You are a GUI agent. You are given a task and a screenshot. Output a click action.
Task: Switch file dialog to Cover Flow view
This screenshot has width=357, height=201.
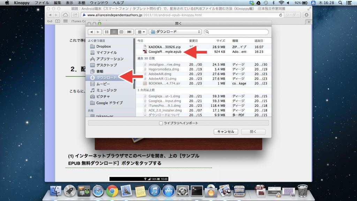click(x=129, y=32)
